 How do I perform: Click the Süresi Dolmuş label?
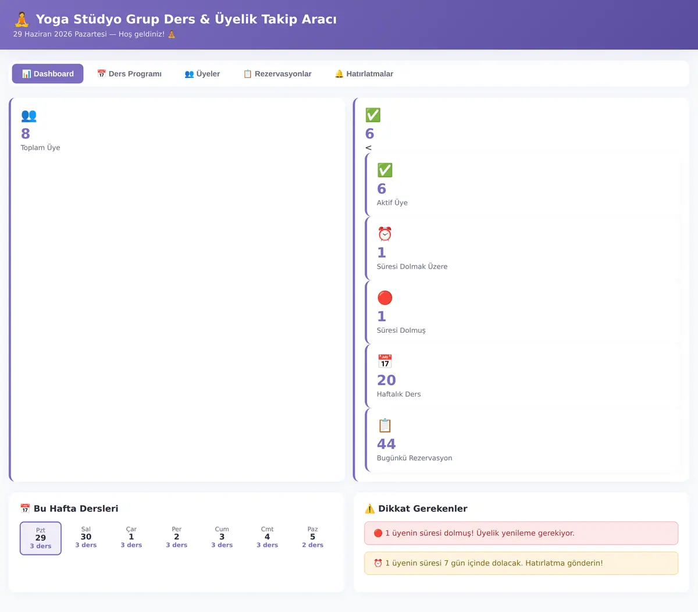click(x=401, y=330)
